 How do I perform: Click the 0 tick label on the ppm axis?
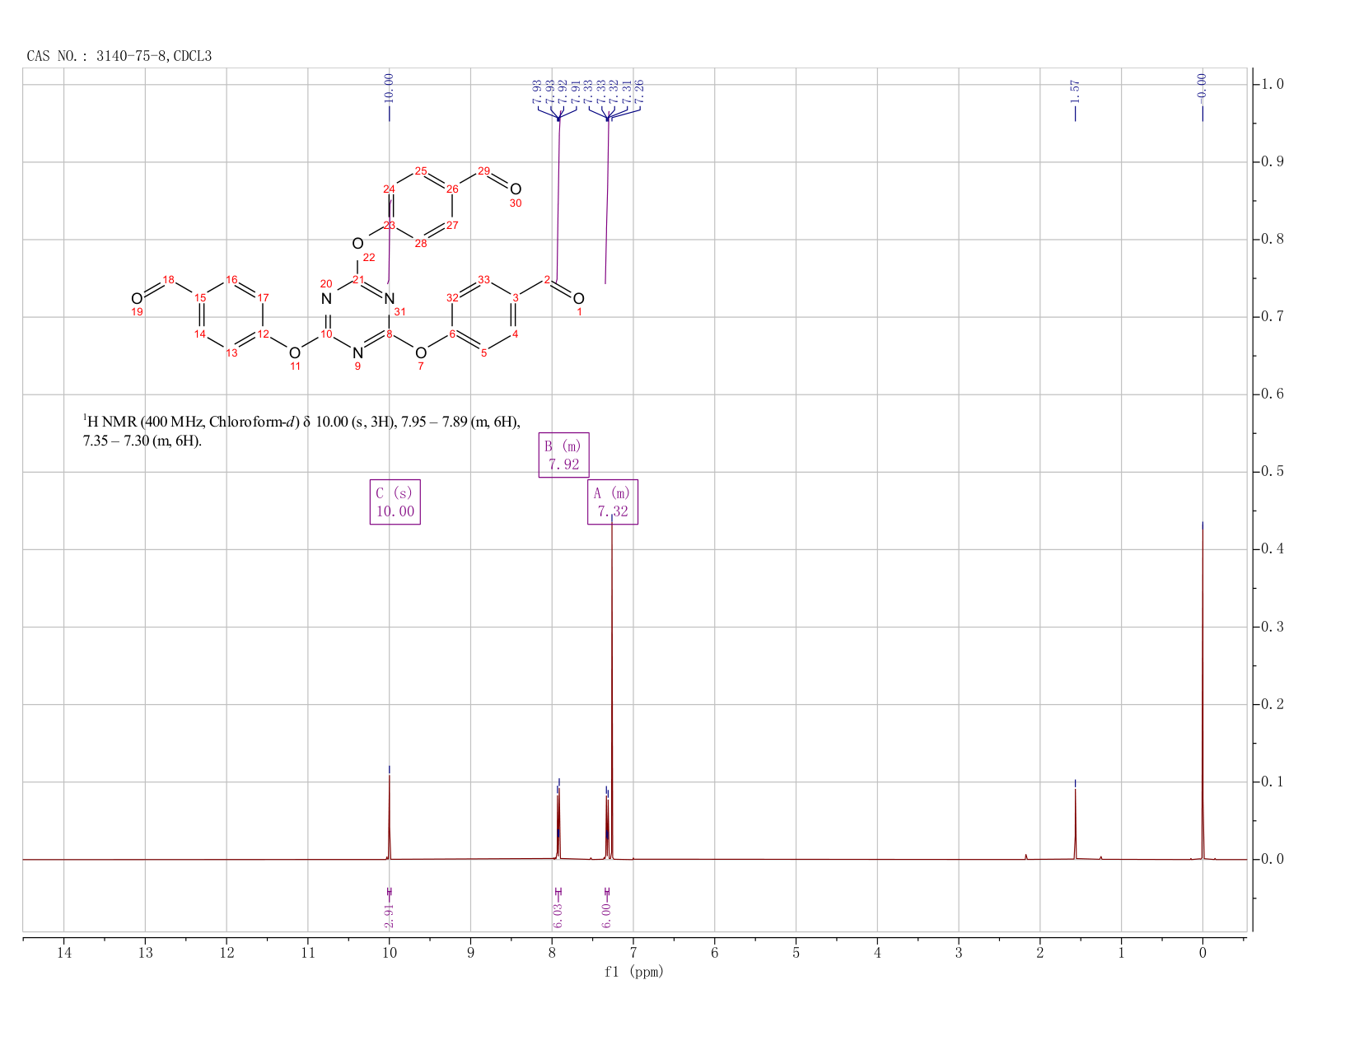point(1203,953)
